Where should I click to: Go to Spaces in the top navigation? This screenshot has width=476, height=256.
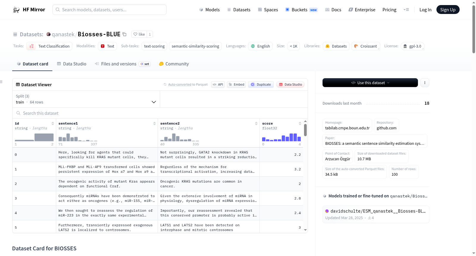268,10
